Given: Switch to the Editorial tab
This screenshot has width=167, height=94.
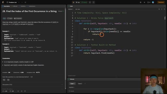Looking at the screenshot, I should click(x=14, y=6).
